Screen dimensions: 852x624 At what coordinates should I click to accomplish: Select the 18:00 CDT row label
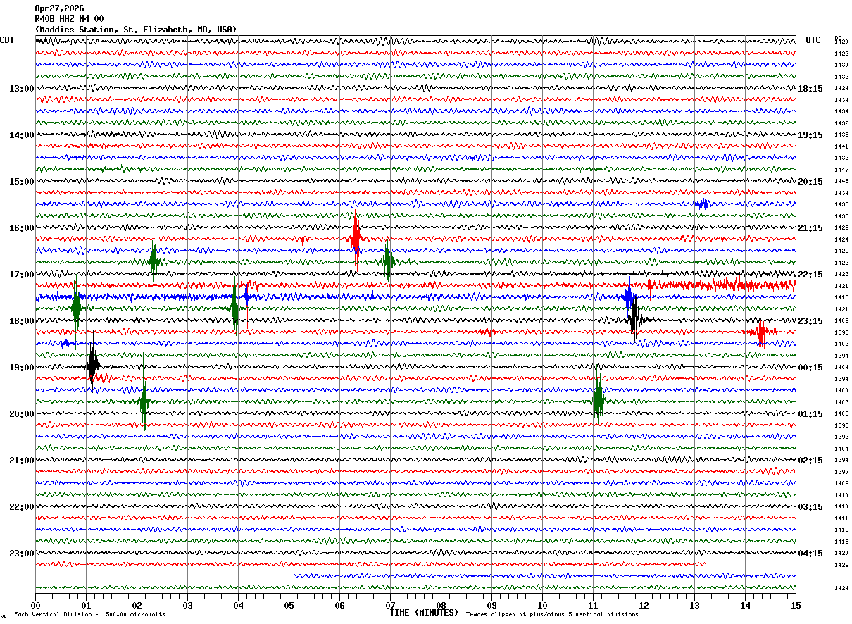tap(22, 321)
